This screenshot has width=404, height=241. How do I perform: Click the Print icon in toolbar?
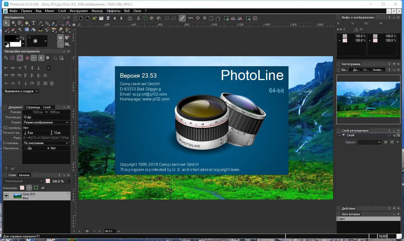pyautogui.click(x=130, y=18)
